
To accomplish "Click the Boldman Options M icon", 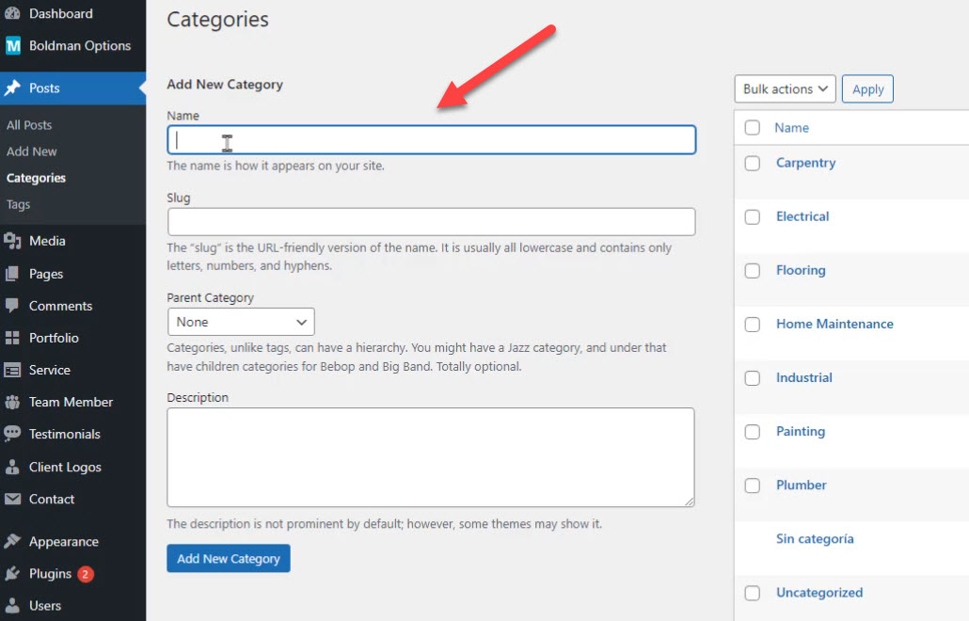I will [x=12, y=46].
